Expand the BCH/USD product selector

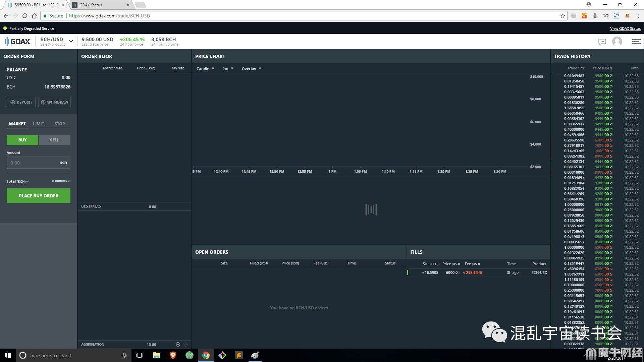click(x=57, y=42)
